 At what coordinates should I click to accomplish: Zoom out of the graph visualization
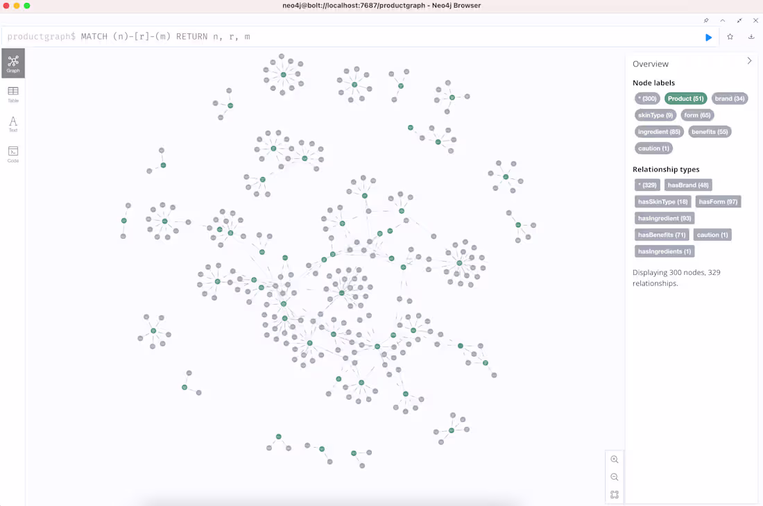coord(615,477)
